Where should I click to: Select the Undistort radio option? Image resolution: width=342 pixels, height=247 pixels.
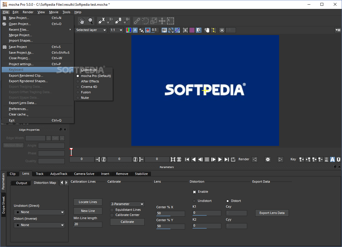pyautogui.click(x=194, y=201)
